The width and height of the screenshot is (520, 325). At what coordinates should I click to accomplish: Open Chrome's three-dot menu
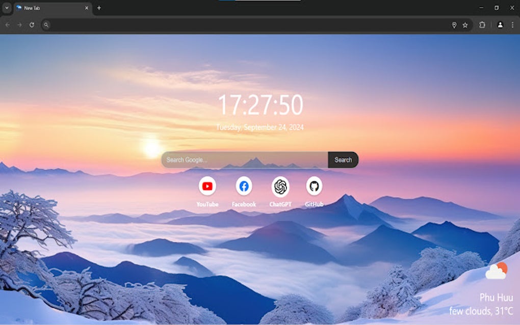point(512,24)
